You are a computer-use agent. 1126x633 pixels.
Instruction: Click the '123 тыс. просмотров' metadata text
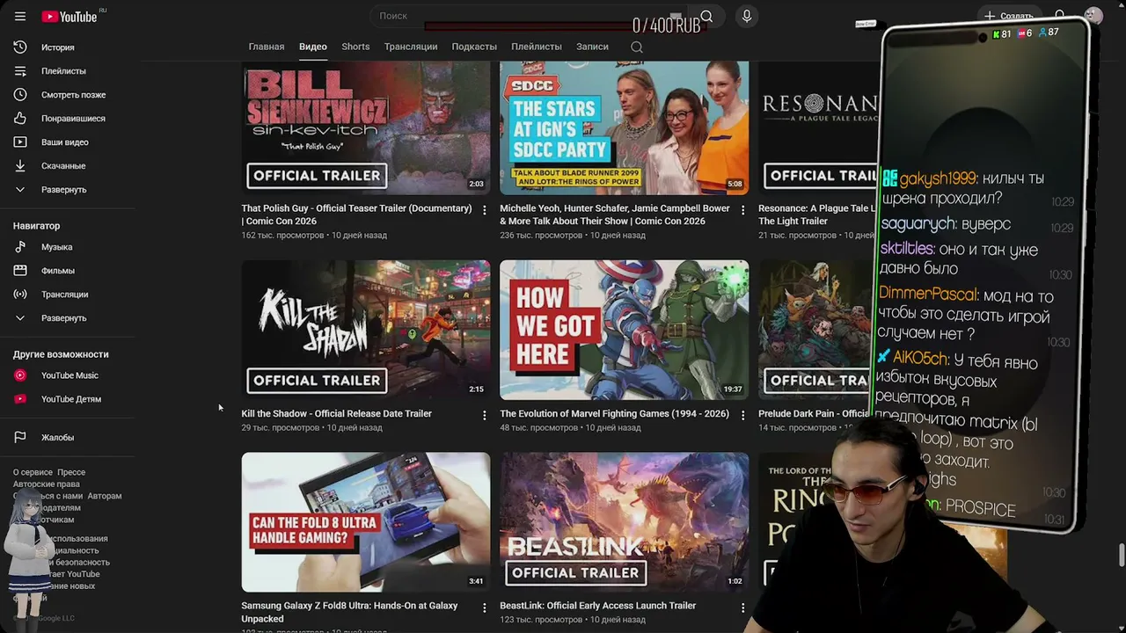pyautogui.click(x=541, y=620)
